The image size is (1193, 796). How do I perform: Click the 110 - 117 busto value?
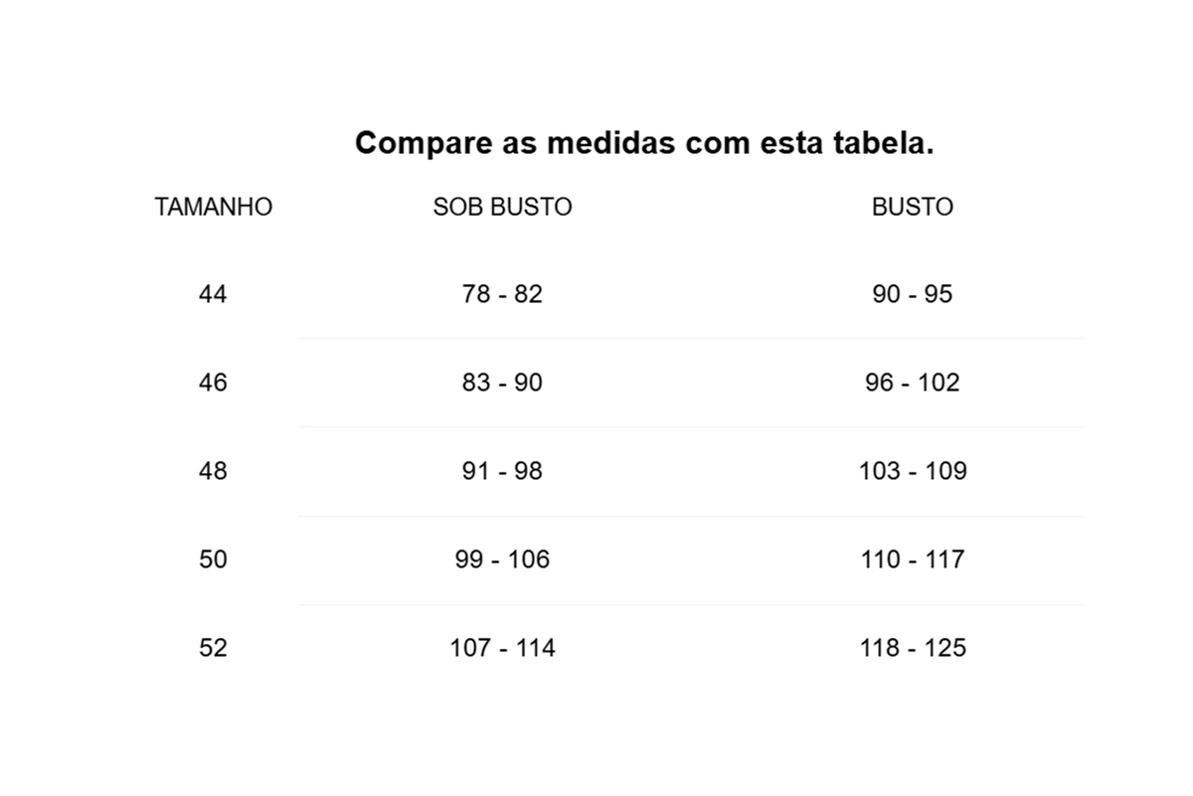[912, 559]
